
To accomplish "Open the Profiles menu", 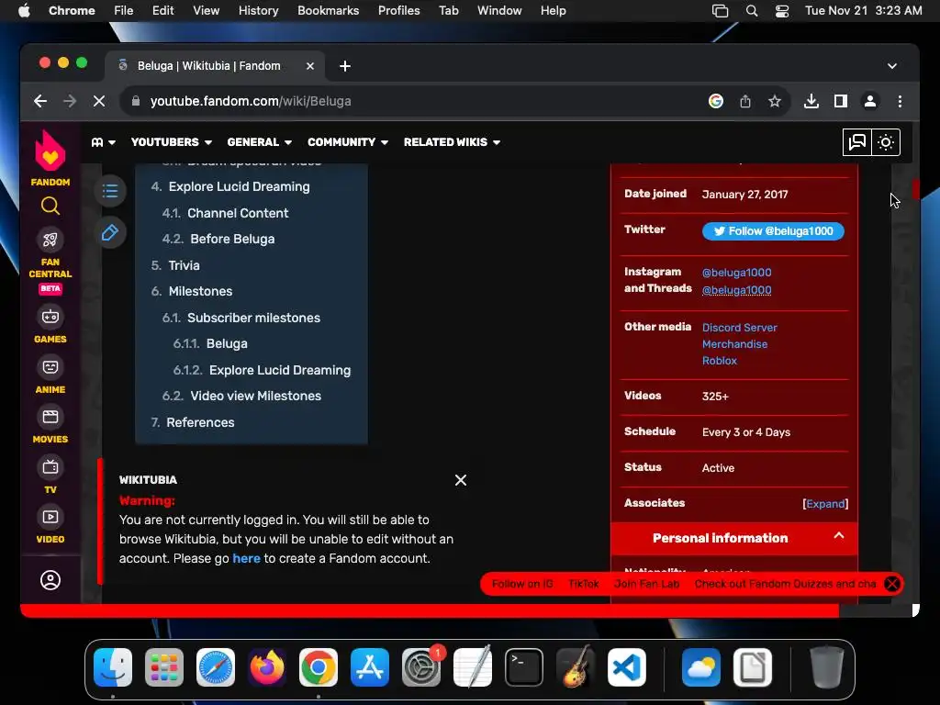I will coord(398,11).
